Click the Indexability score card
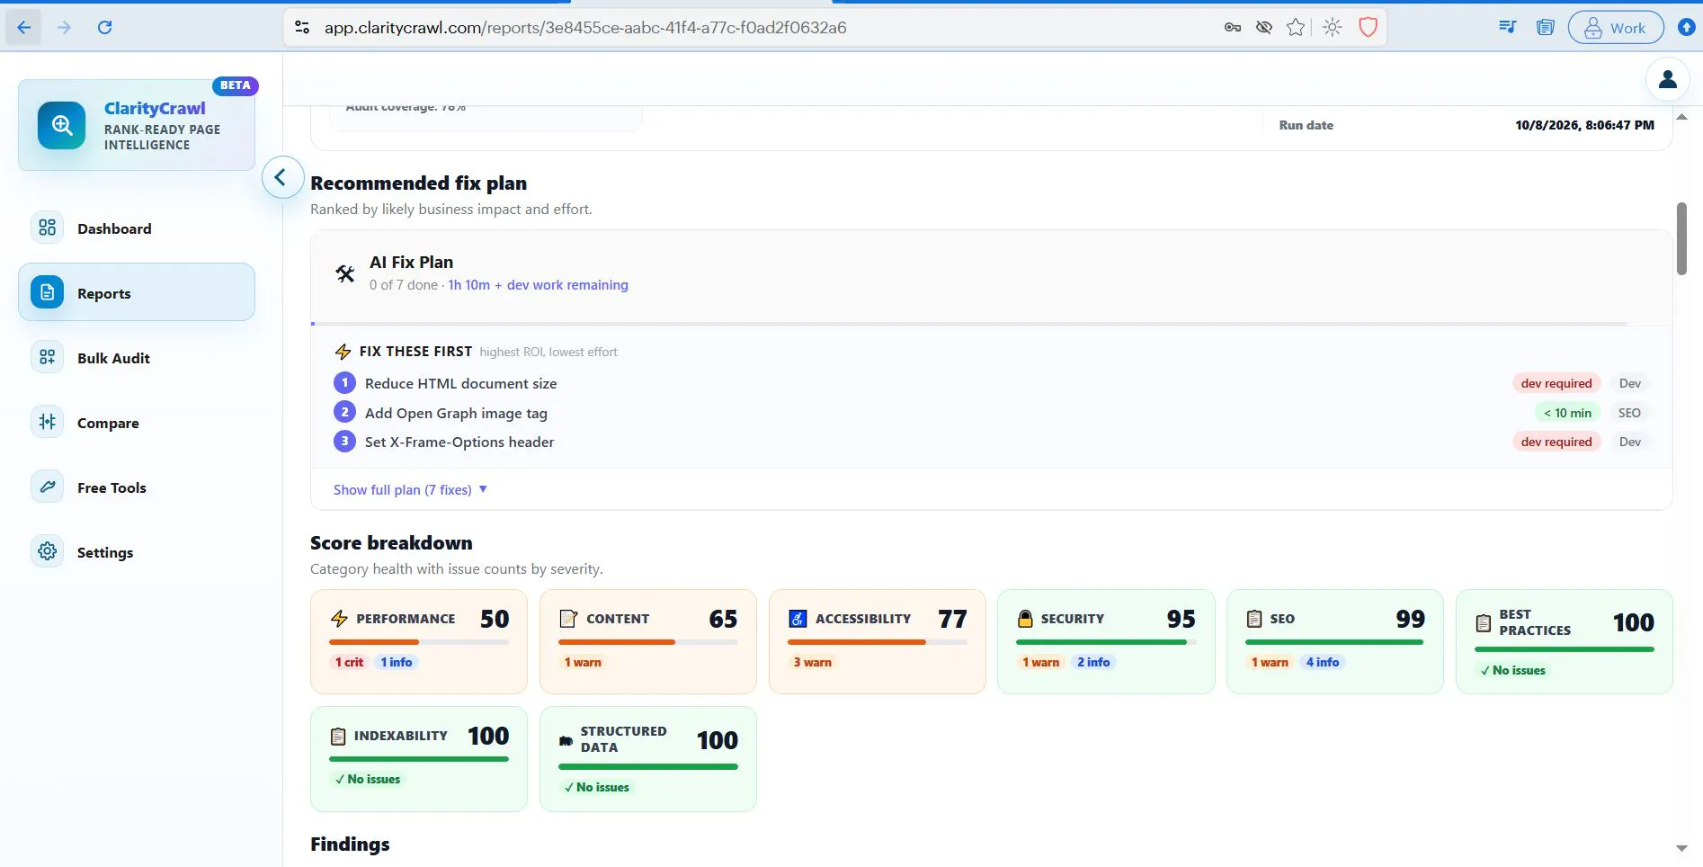This screenshot has width=1703, height=867. [419, 759]
